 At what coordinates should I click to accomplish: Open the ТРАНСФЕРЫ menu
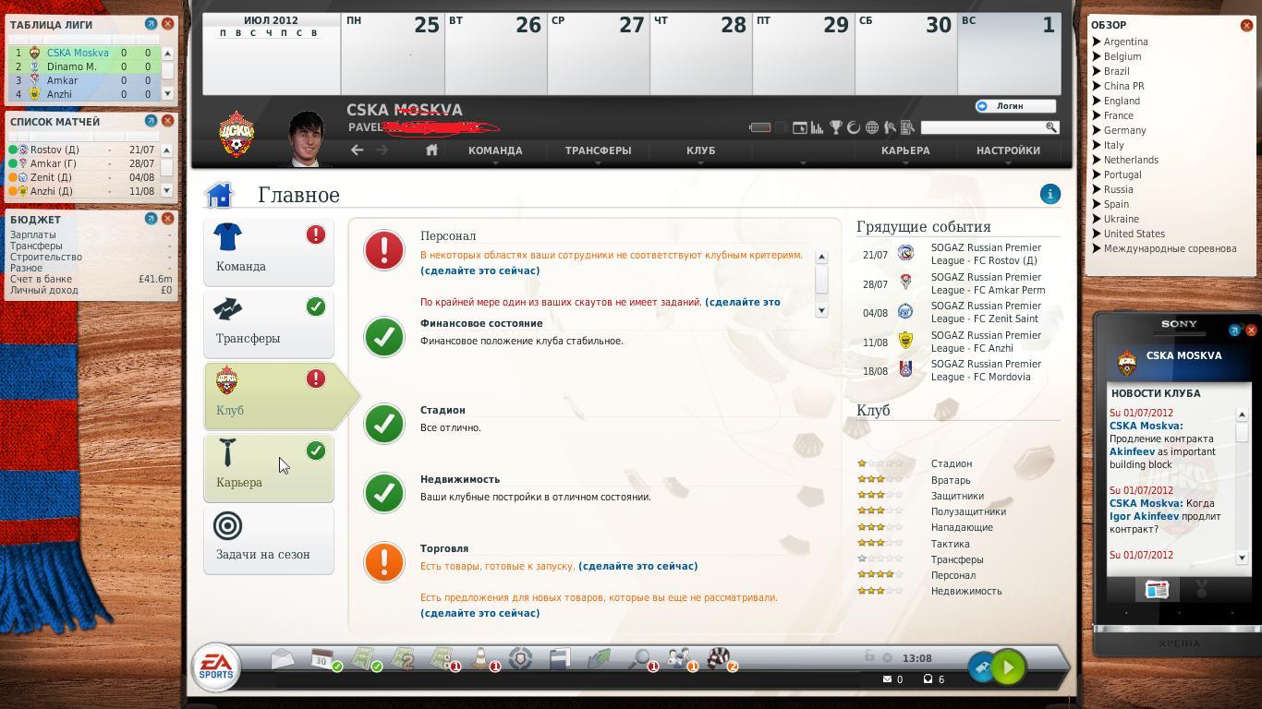coord(598,150)
